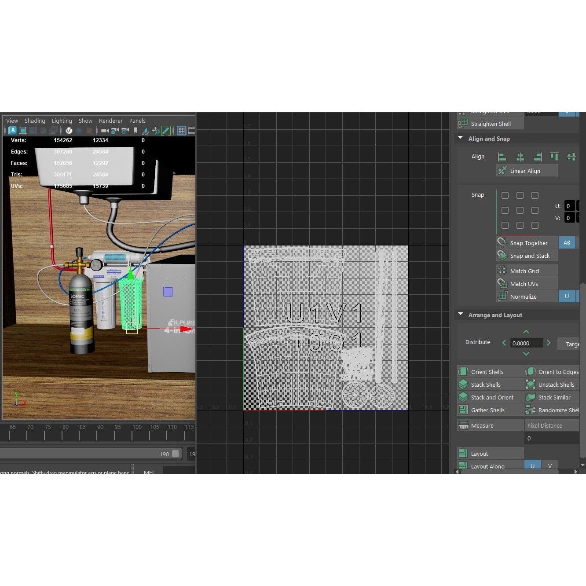Screen dimensions: 586x586
Task: Click the Unstack Shells icon
Action: (x=531, y=385)
